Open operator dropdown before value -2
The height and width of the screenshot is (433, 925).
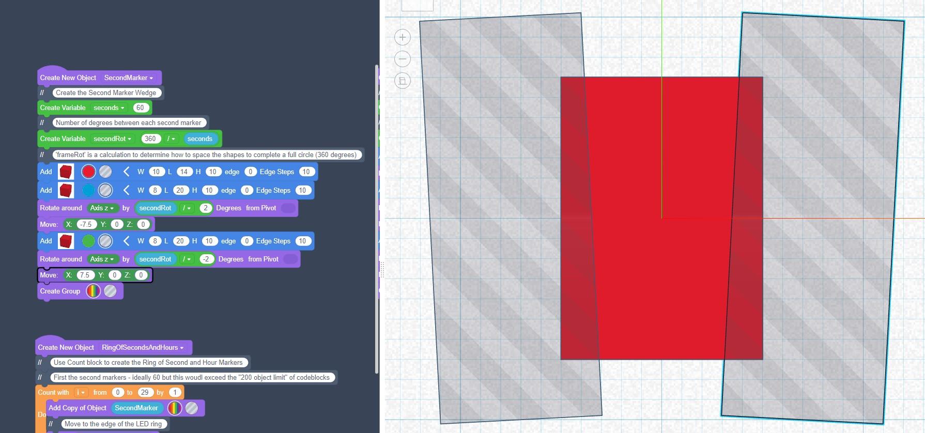[187, 259]
